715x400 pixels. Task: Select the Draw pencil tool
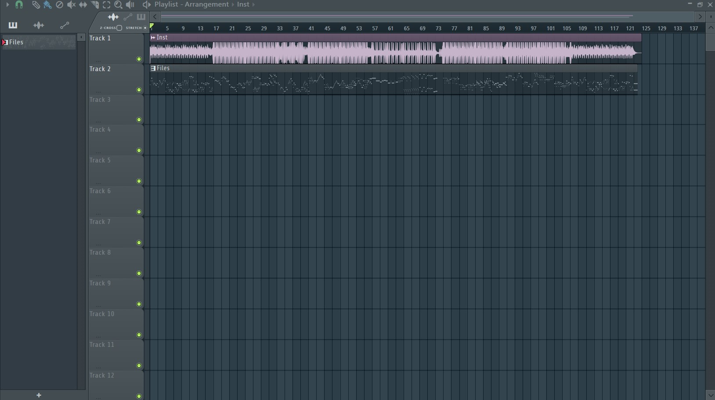(x=36, y=5)
